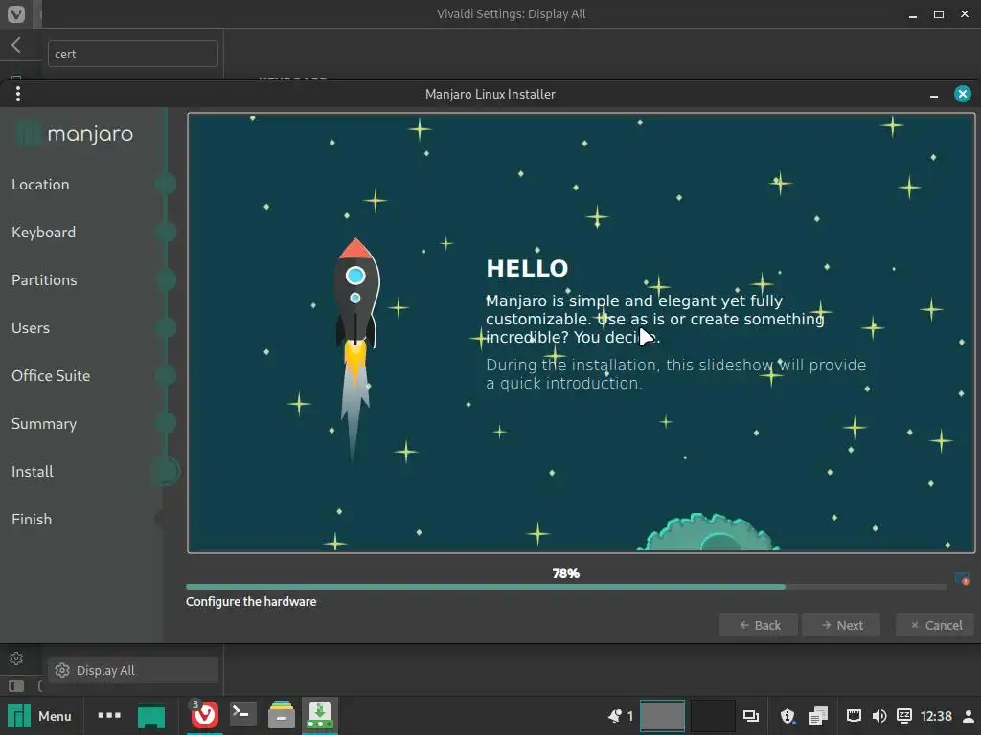Click the window list tray icon

751,716
